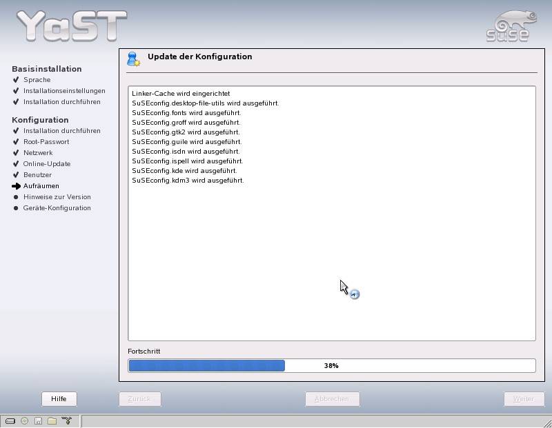This screenshot has width=552, height=428.
Task: Click the checkmark icon next to Sprache
Action: (x=16, y=80)
